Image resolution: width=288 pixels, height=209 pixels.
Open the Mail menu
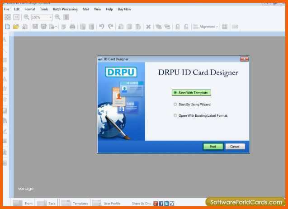click(x=85, y=9)
